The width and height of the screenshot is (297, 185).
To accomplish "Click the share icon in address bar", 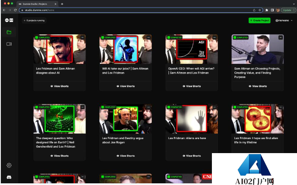I will point(254,10).
